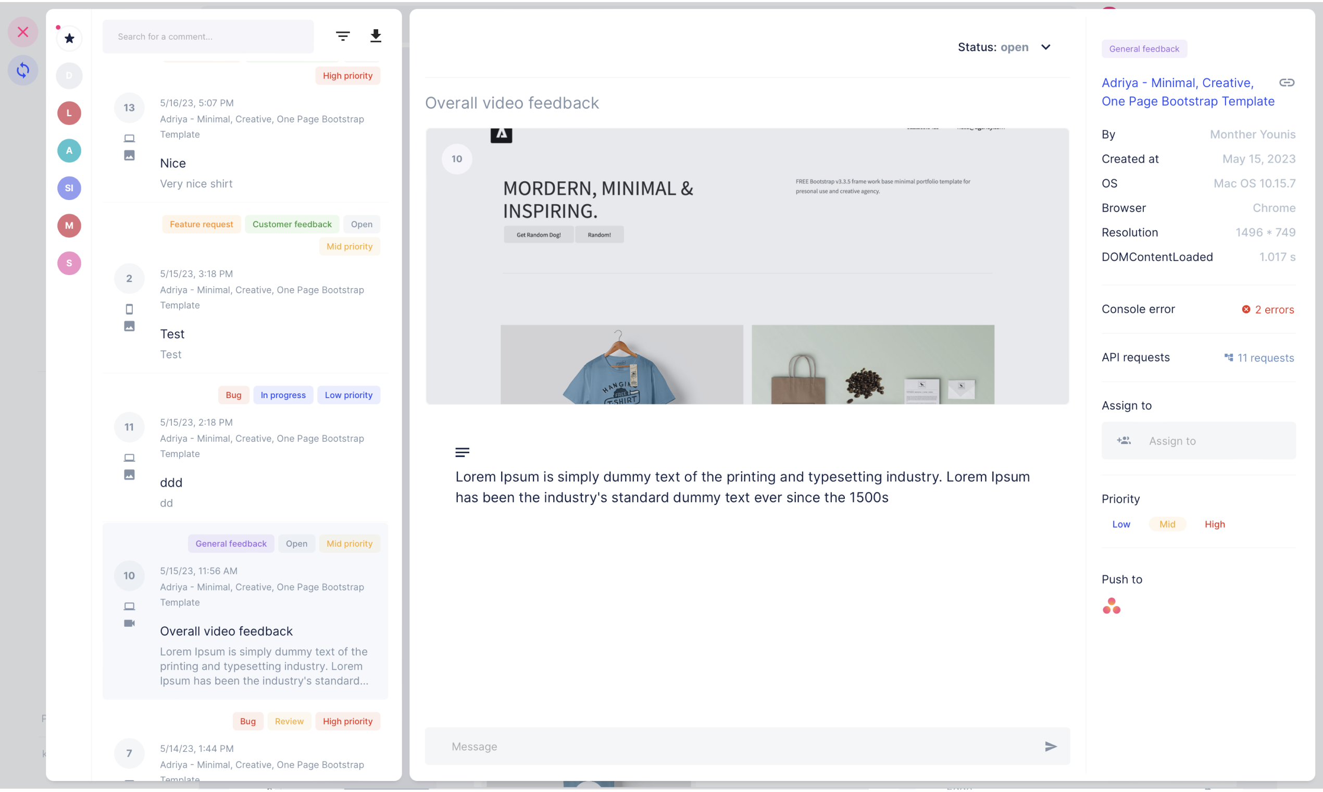Open the Adriya template page link
This screenshot has height=792, width=1323.
click(x=1188, y=92)
